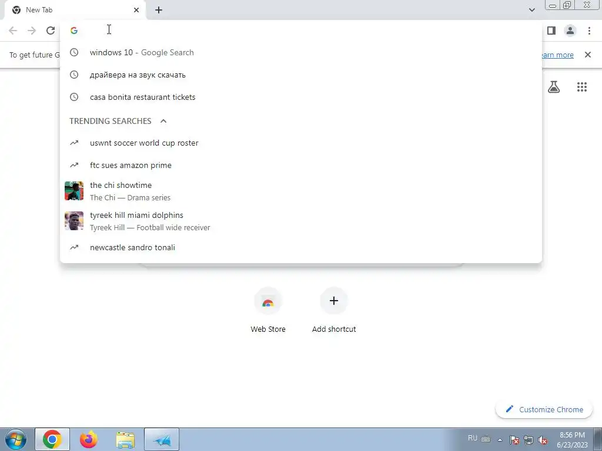The width and height of the screenshot is (602, 451).
Task: Open the clock showing 8:56 PM
Action: (x=572, y=440)
